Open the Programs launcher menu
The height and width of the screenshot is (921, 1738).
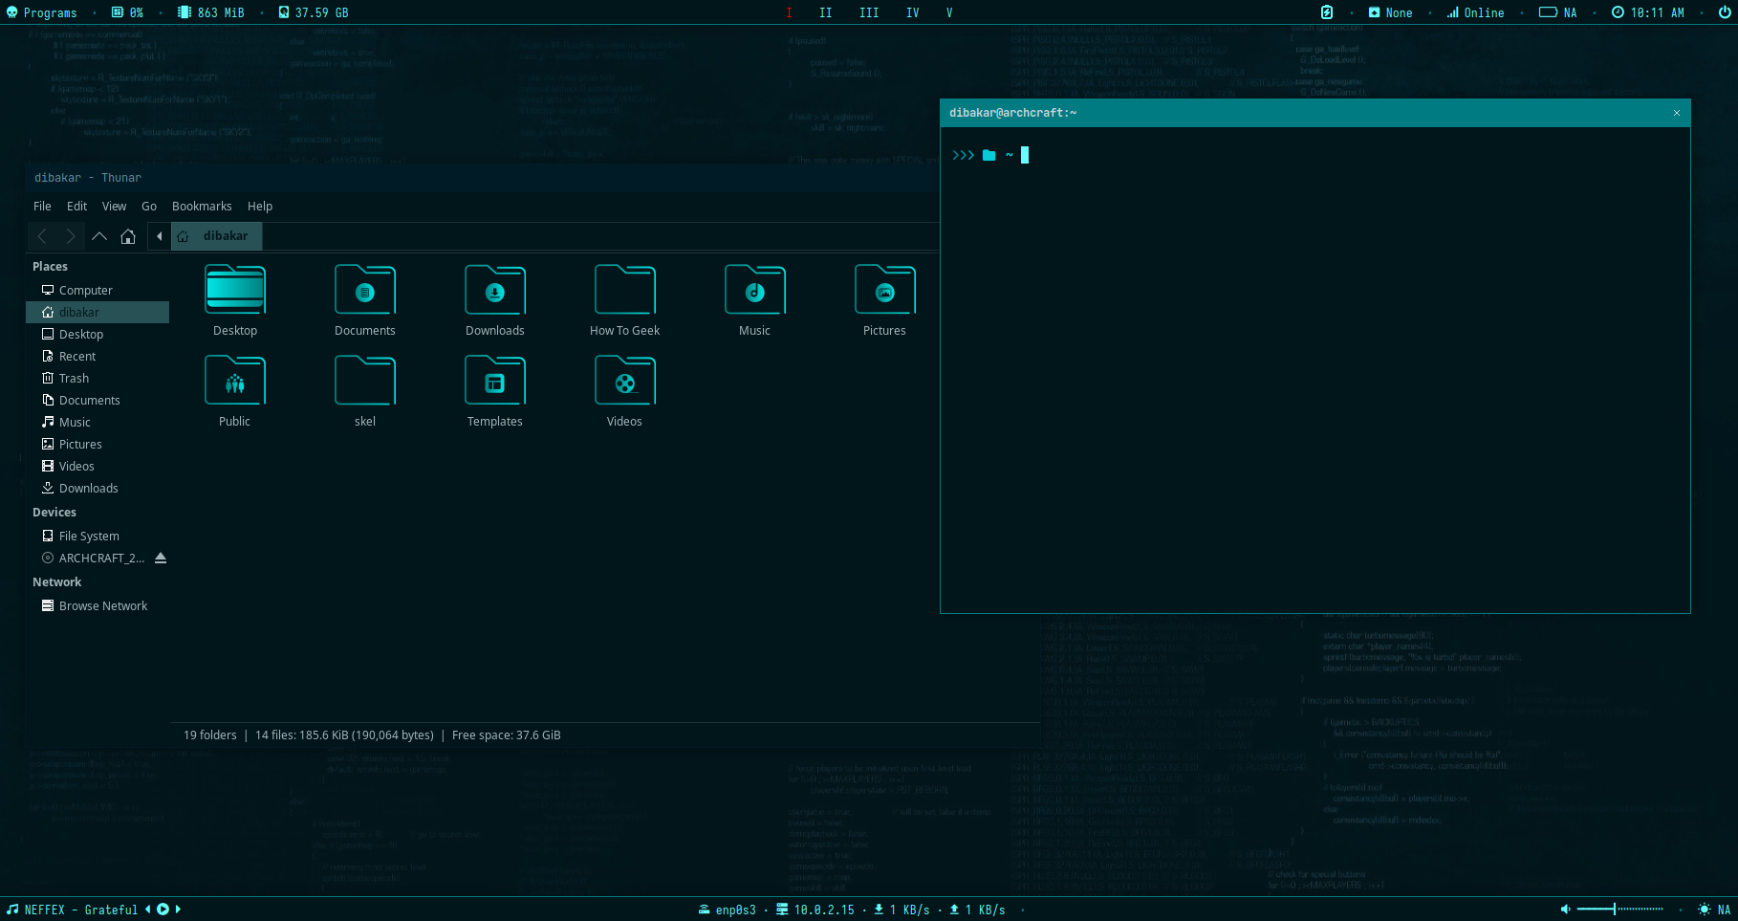coord(41,12)
